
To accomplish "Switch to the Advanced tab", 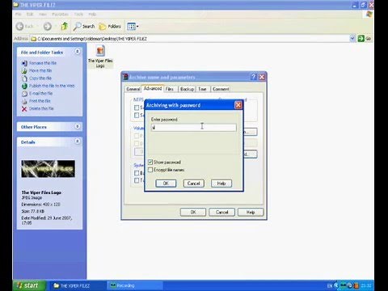I will point(153,88).
